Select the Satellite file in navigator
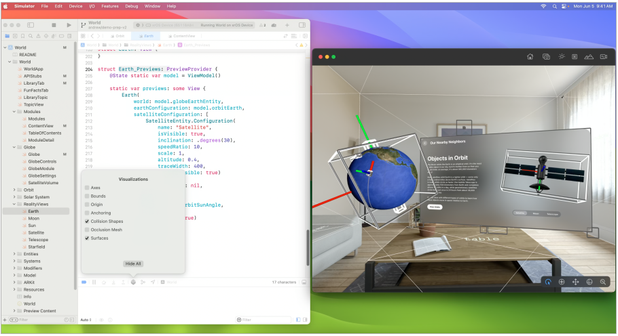Image resolution: width=618 pixels, height=336 pixels. [x=36, y=232]
